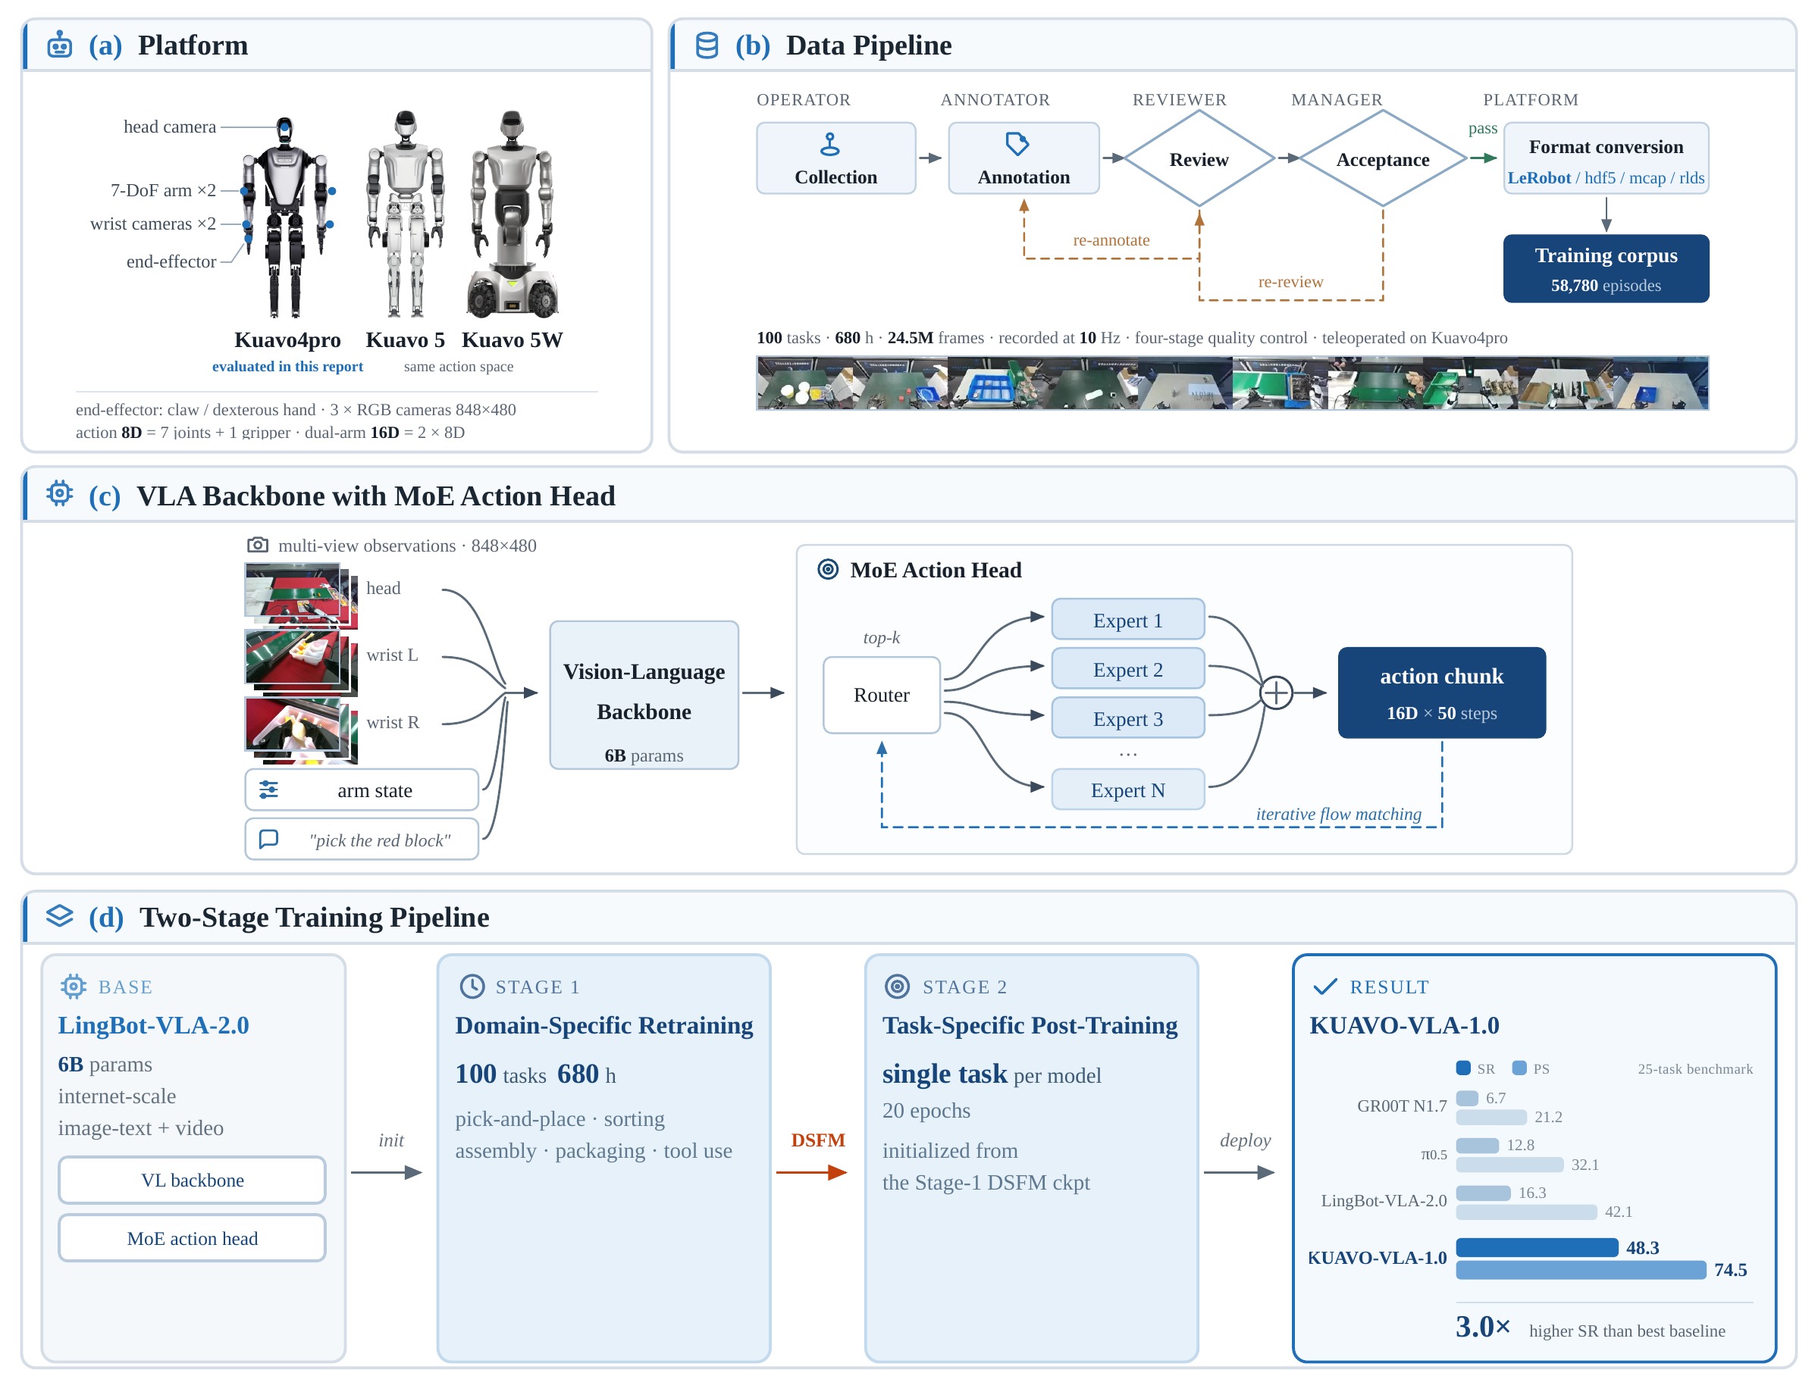1815x1376 pixels.
Task: Click the PS legend swatch
Action: (x=1519, y=1068)
